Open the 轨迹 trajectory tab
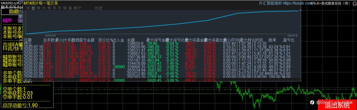 coord(99,8)
